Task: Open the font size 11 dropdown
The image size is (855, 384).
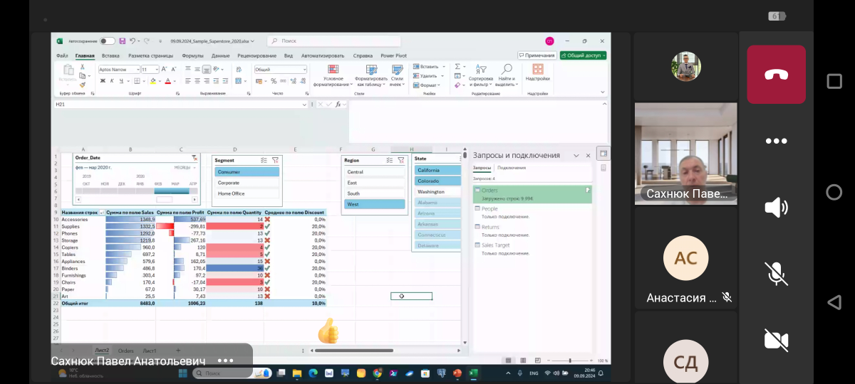Action: 156,70
